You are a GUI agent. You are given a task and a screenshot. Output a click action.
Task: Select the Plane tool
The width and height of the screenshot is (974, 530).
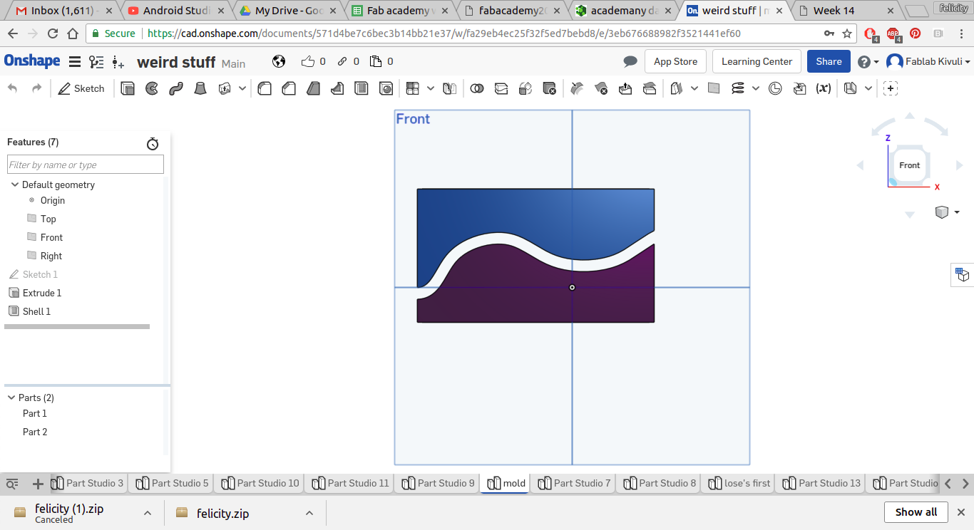pyautogui.click(x=714, y=88)
